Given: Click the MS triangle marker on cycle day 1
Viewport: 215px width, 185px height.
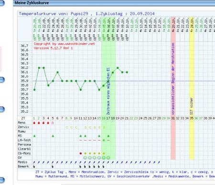Looking at the screenshot, I should (34, 136).
